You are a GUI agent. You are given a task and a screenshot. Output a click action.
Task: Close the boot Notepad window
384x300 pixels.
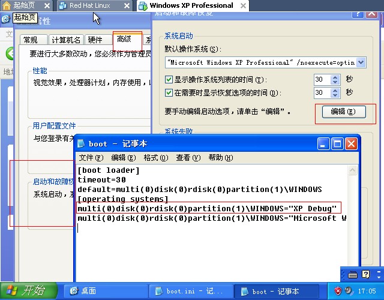click(x=351, y=143)
